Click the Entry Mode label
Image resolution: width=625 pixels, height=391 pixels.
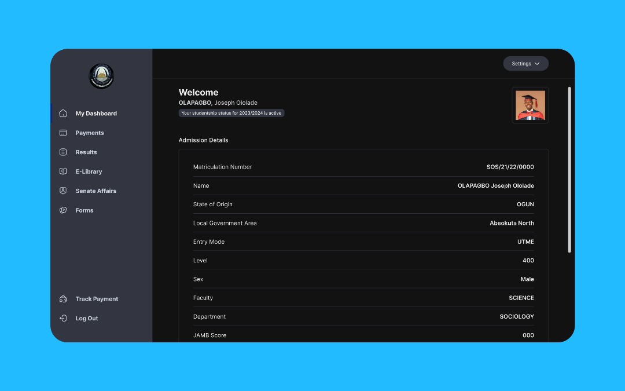click(x=209, y=242)
